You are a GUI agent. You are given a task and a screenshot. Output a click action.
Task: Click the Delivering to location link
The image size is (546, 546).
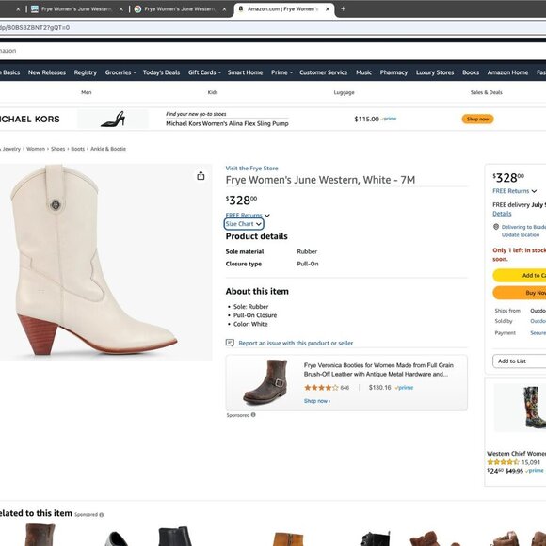pos(523,227)
